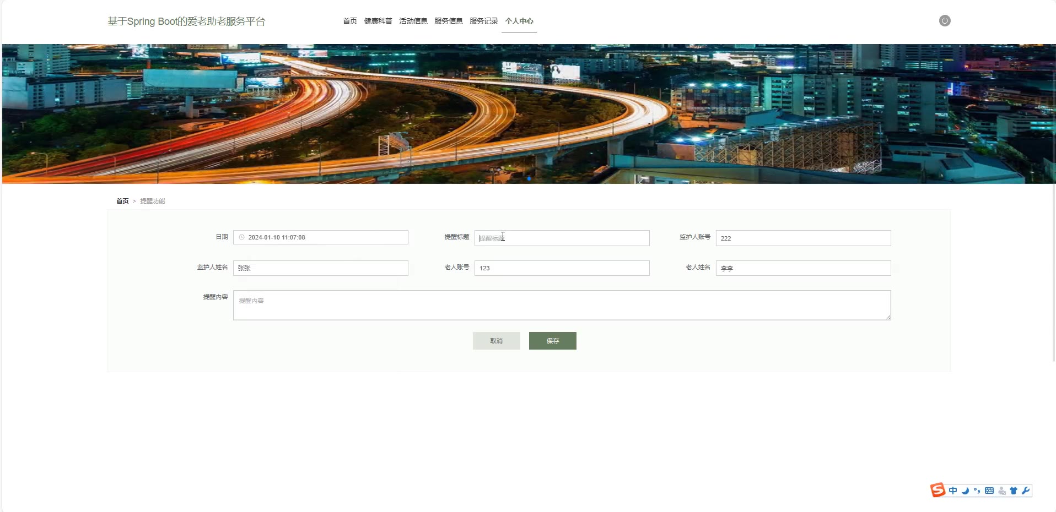Follow the 首页 breadcrumb link
The image size is (1056, 512).
click(x=122, y=201)
